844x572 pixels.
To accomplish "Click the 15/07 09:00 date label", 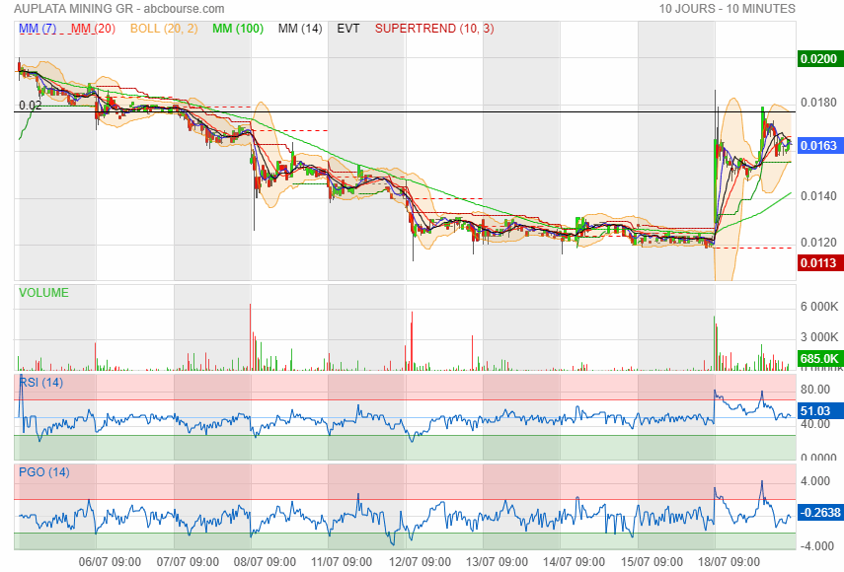I will click(x=652, y=562).
